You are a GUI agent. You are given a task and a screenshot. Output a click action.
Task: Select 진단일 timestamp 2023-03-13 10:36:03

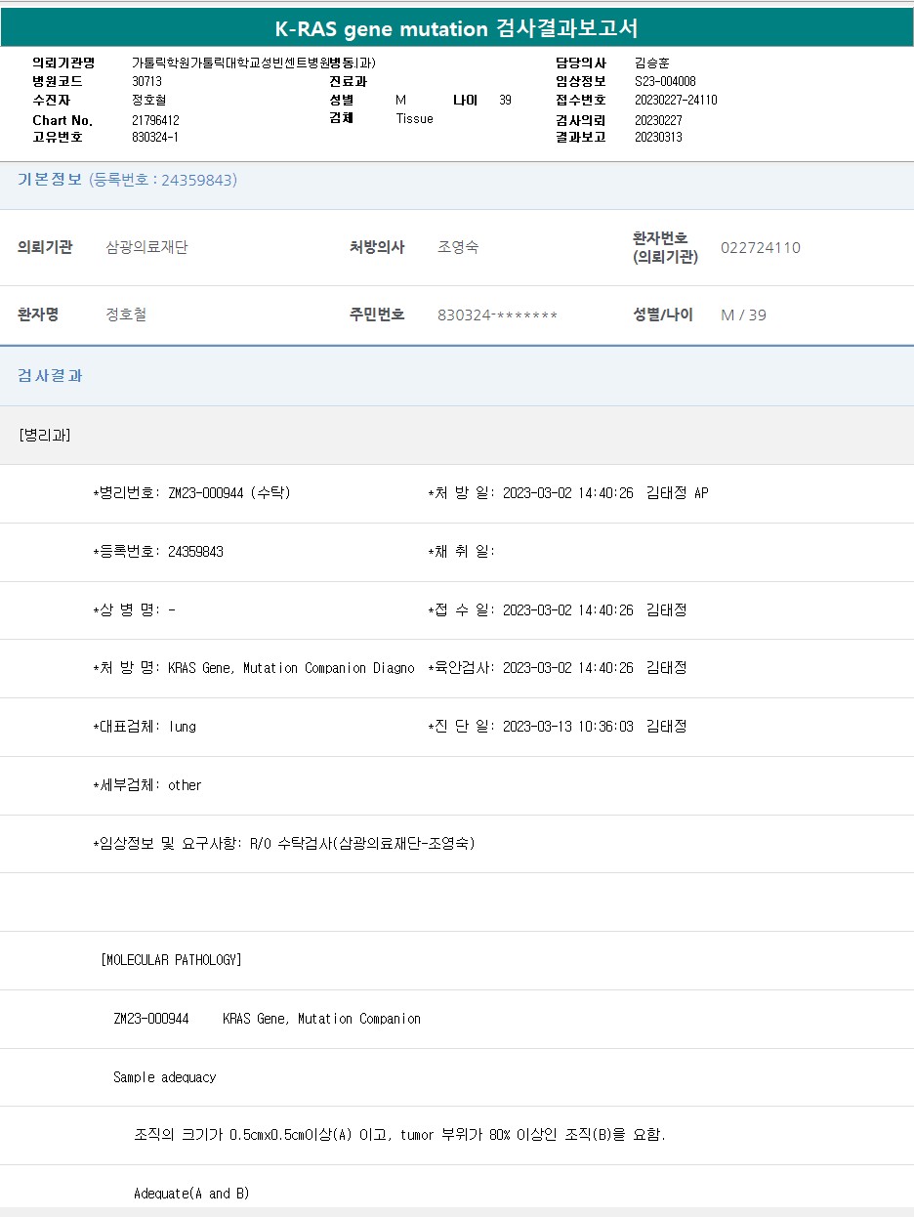(x=567, y=727)
